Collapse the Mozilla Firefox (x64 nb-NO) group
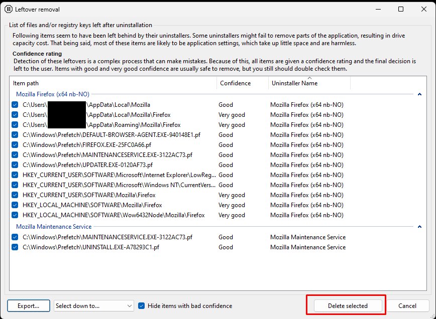The width and height of the screenshot is (436, 319). [419, 94]
